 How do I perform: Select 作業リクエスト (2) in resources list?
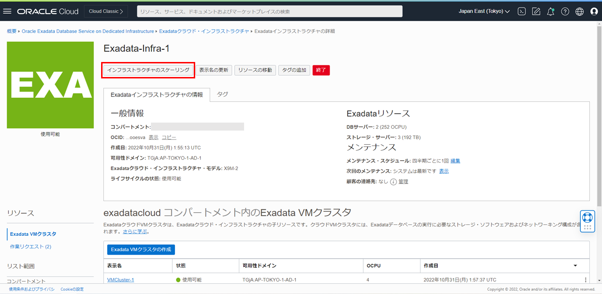tap(31, 247)
